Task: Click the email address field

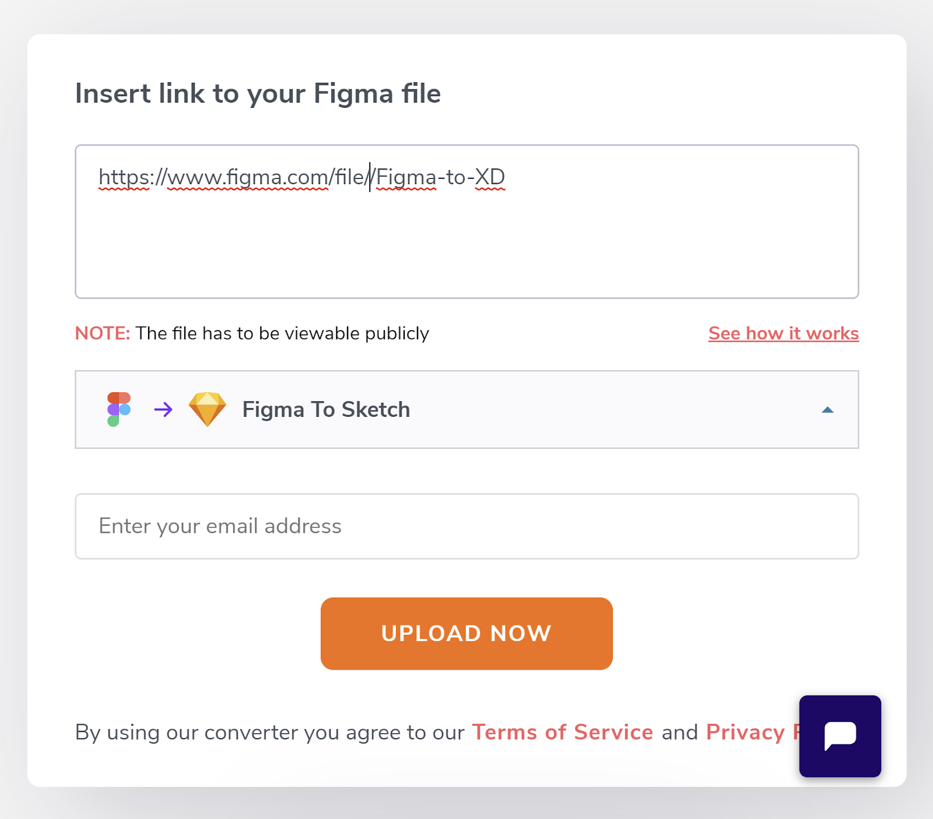Action: point(466,526)
